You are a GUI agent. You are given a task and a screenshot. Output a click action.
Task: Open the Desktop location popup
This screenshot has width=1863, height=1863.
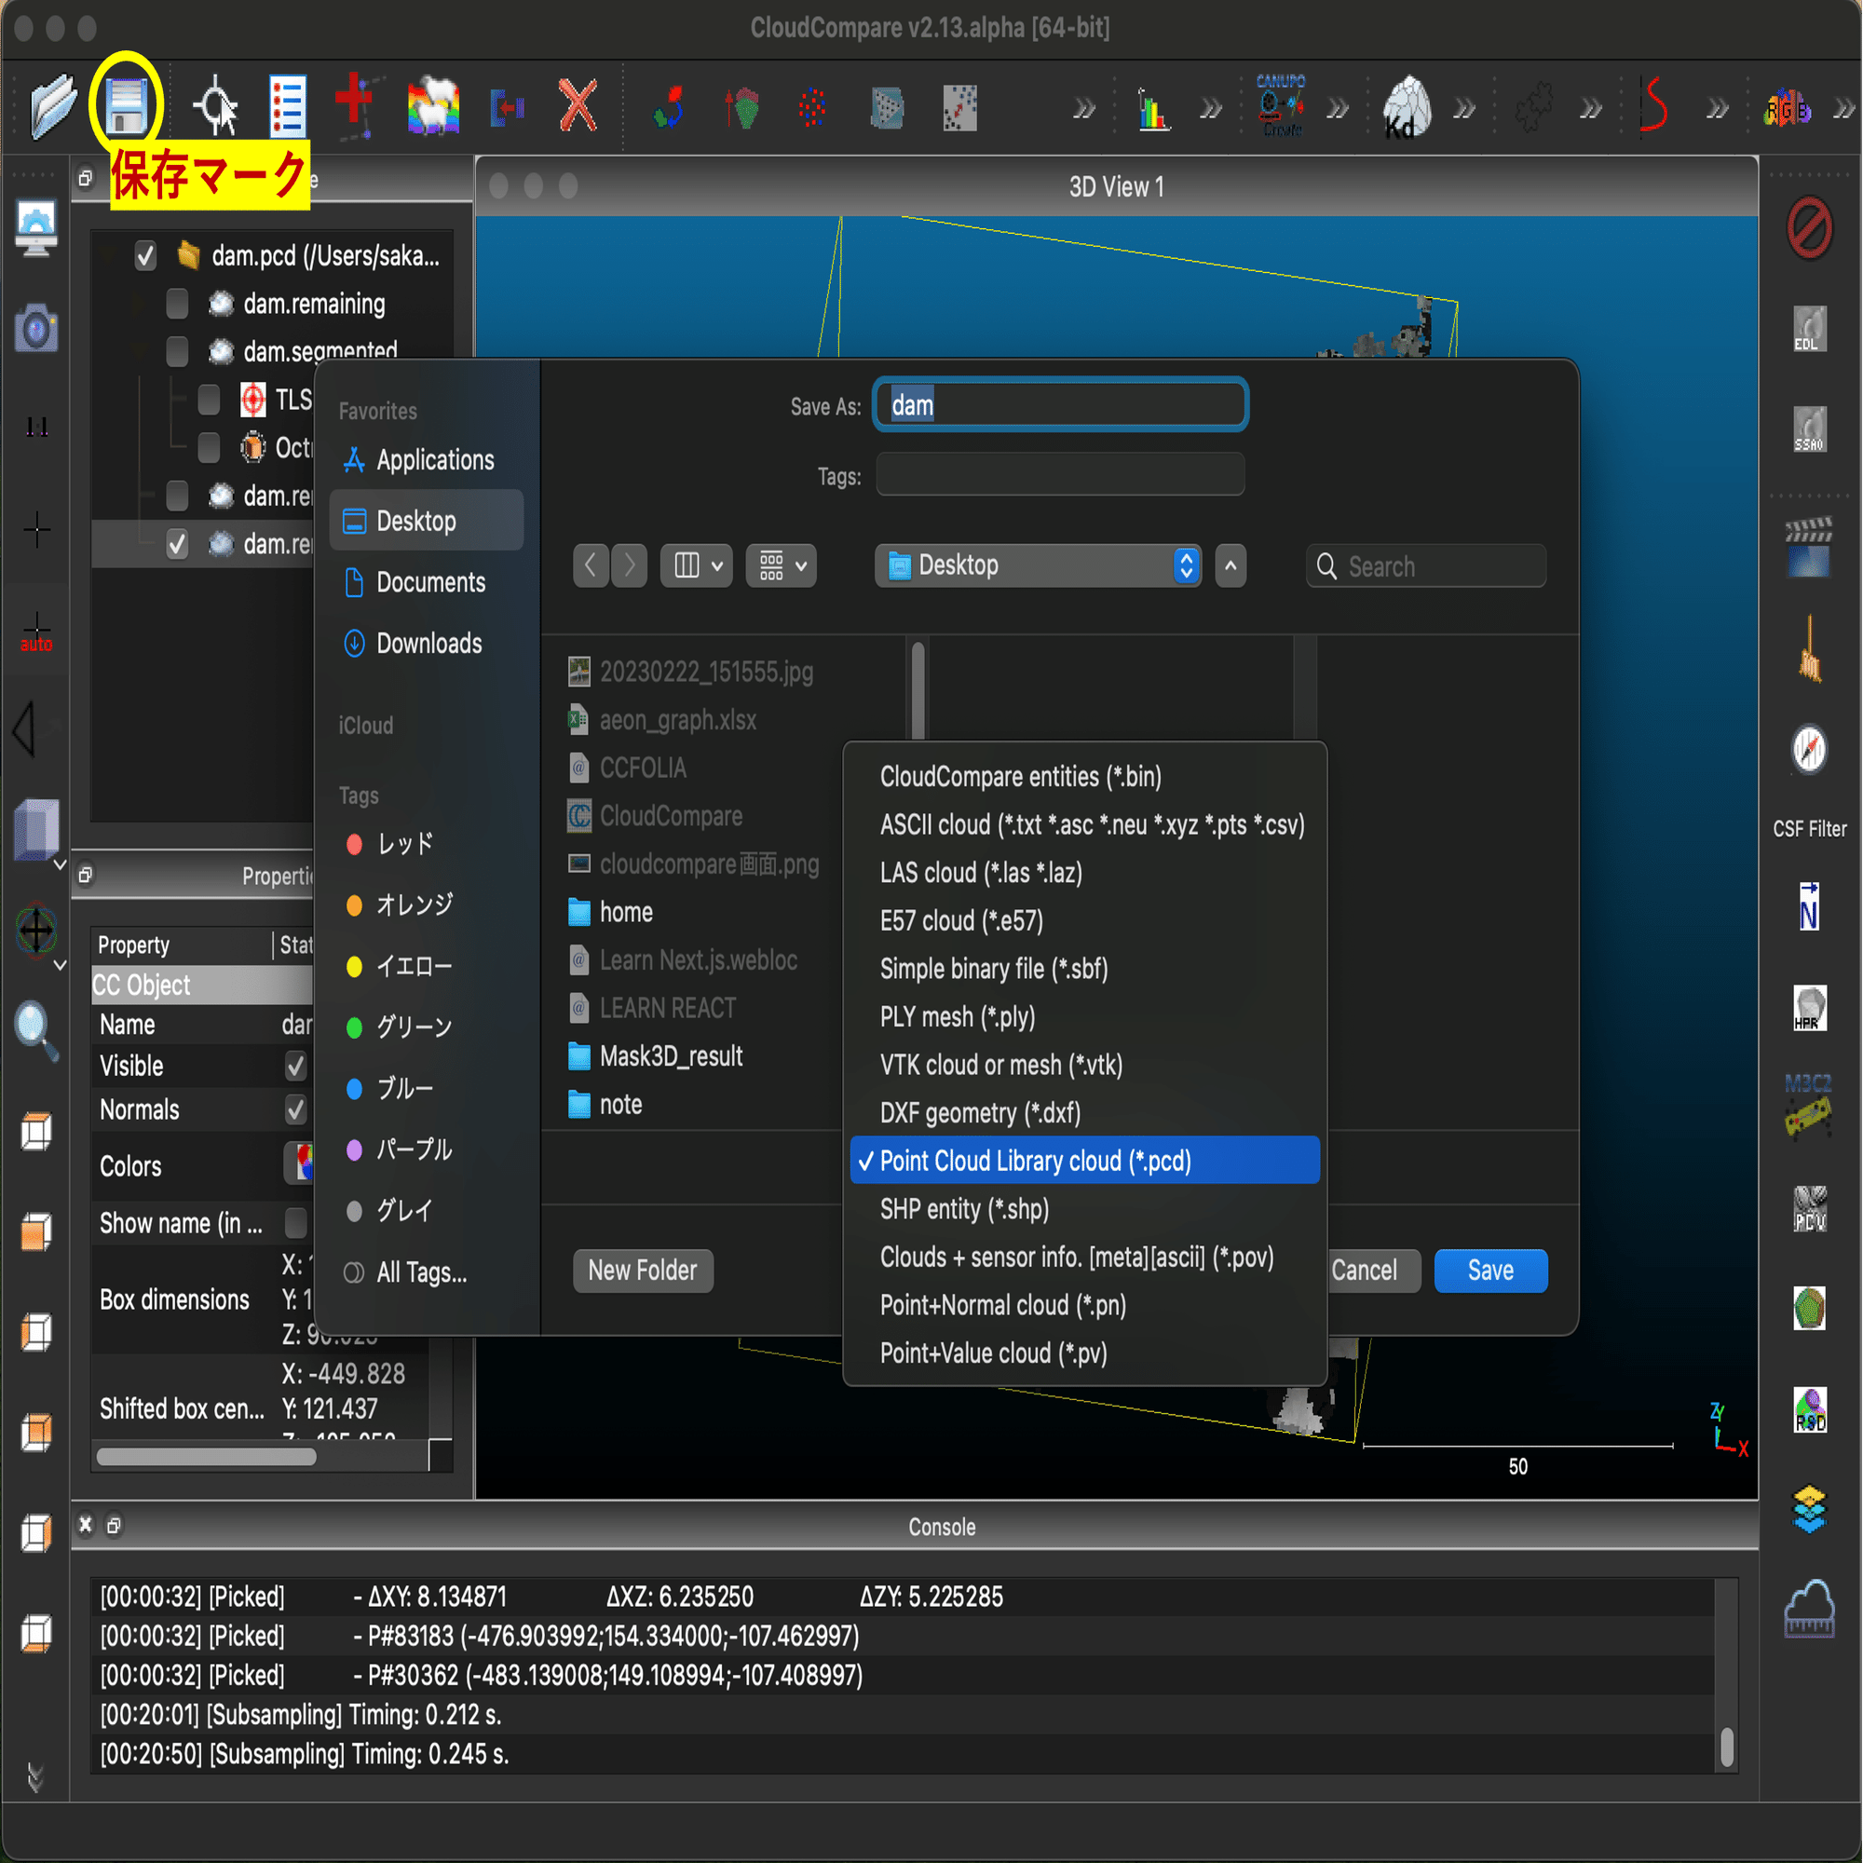click(1038, 565)
